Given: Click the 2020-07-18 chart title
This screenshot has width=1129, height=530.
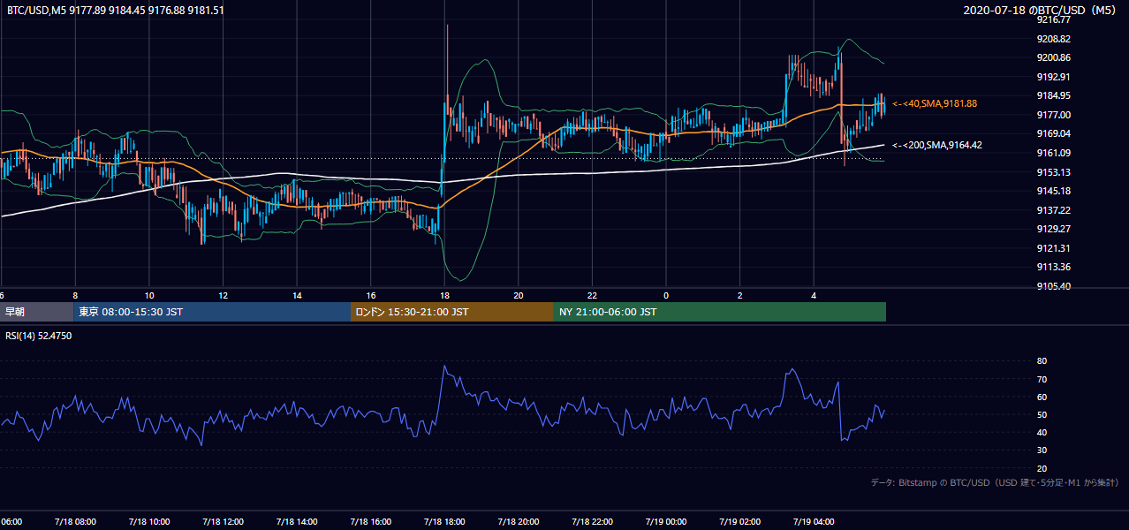Looking at the screenshot, I should 1042,10.
